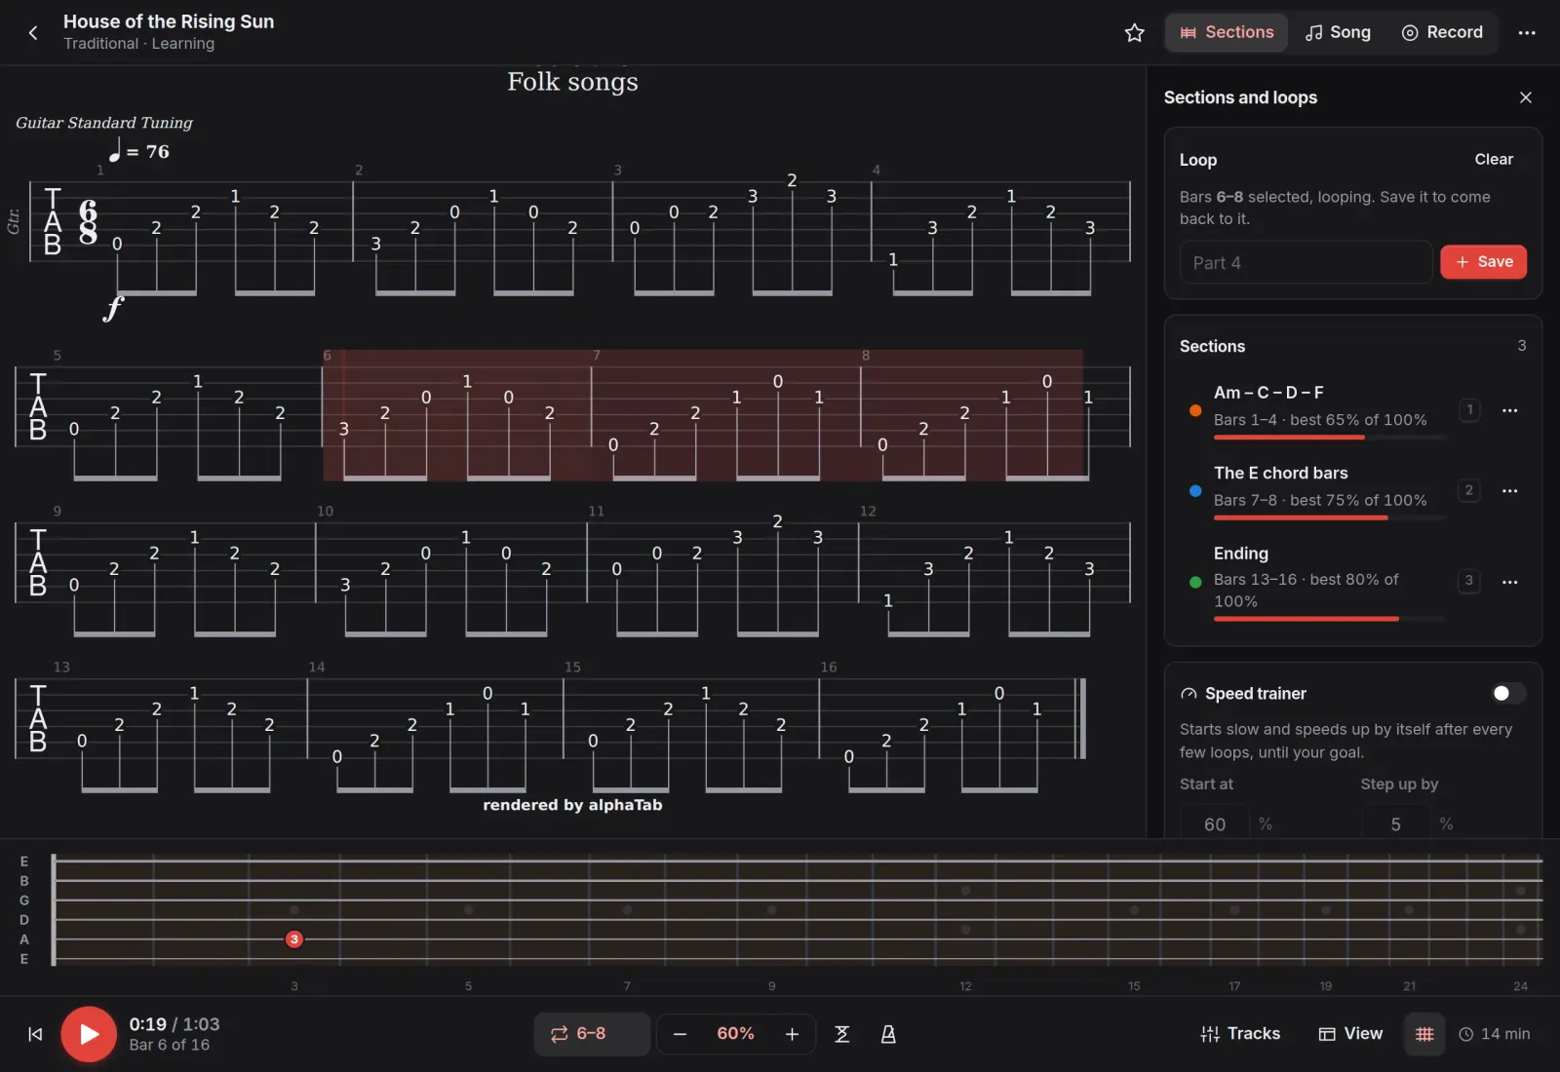Click The E chord bars progress bar
Viewport: 1560px width, 1072px height.
point(1329,517)
